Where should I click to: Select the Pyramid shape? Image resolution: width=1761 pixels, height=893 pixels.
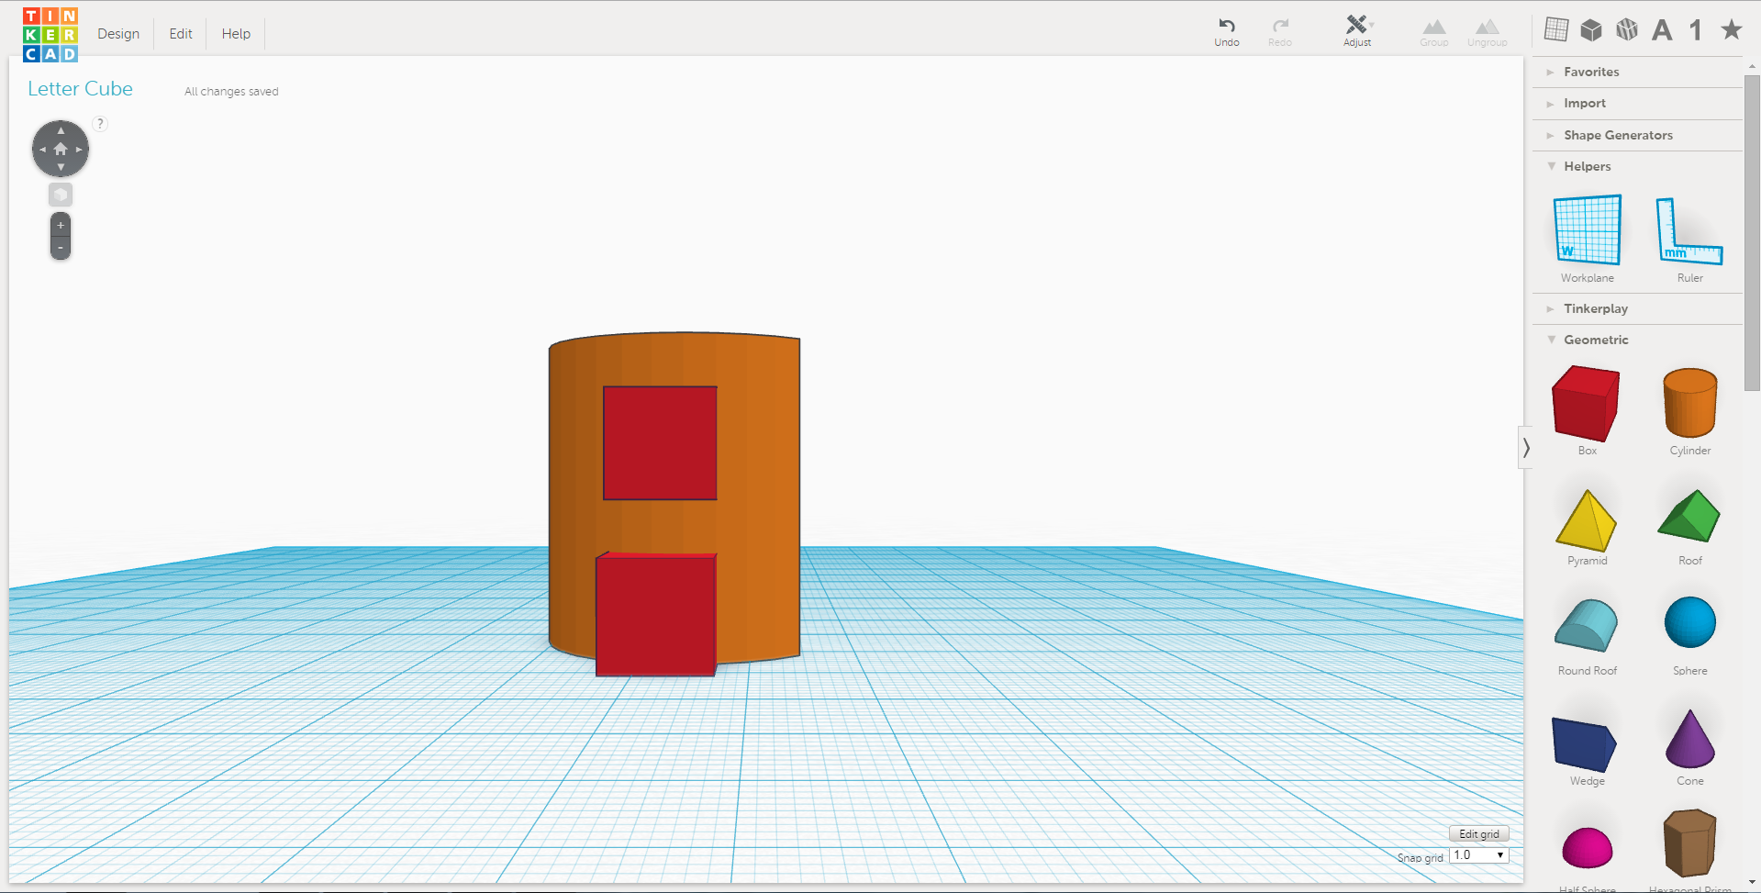[1586, 523]
